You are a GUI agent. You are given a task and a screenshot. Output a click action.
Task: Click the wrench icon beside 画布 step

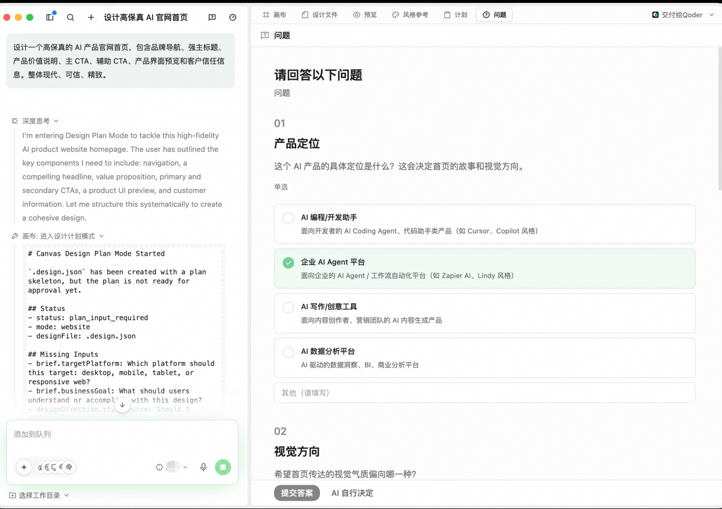pos(15,236)
